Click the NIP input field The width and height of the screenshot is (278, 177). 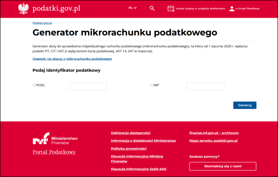tap(205, 86)
